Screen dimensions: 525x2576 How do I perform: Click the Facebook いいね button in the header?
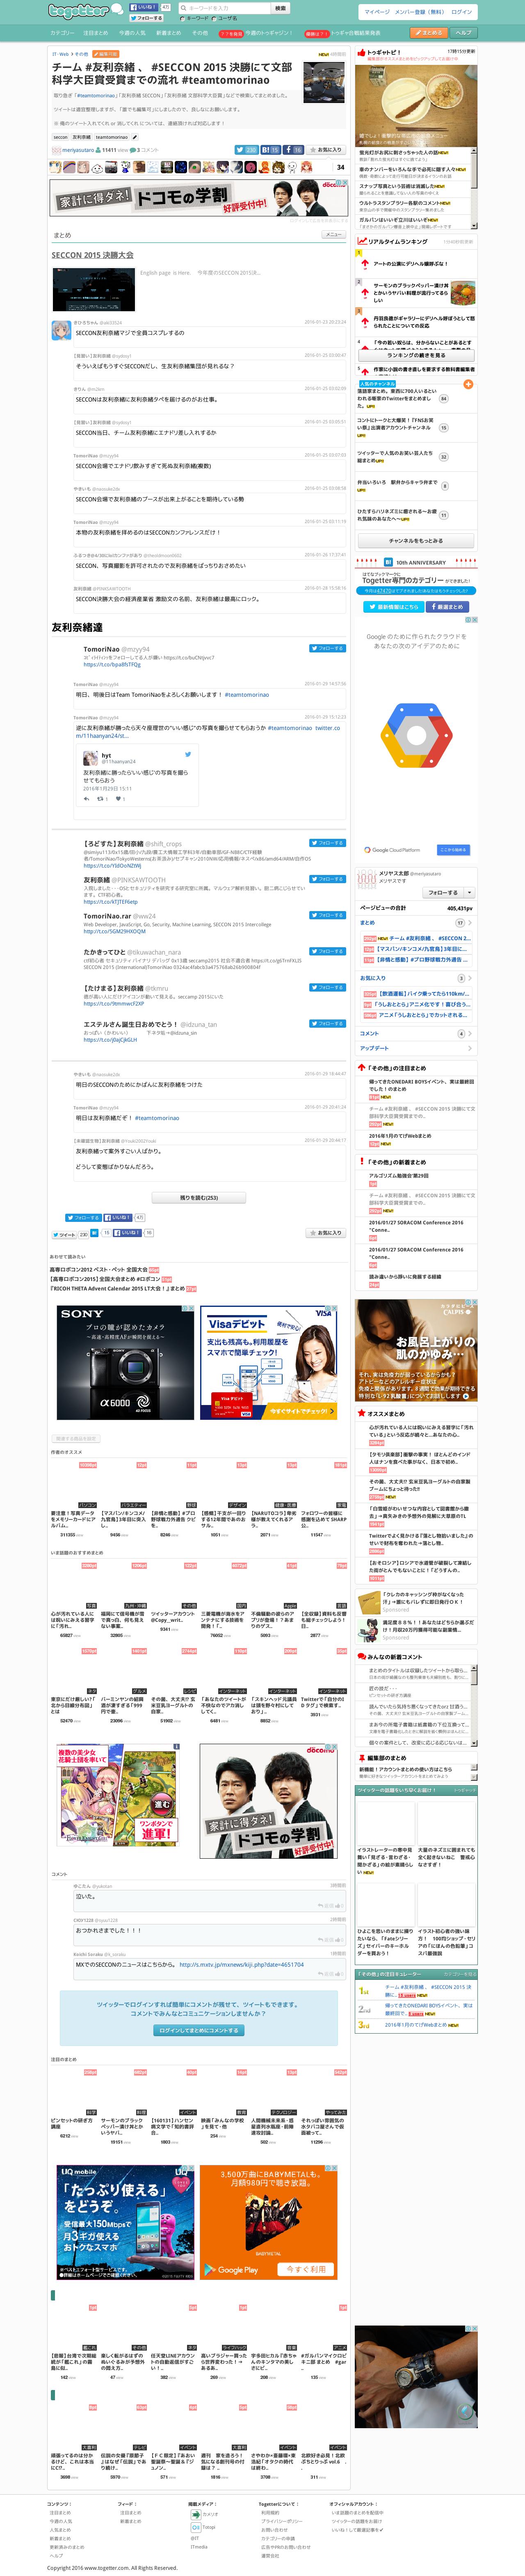pos(144,7)
